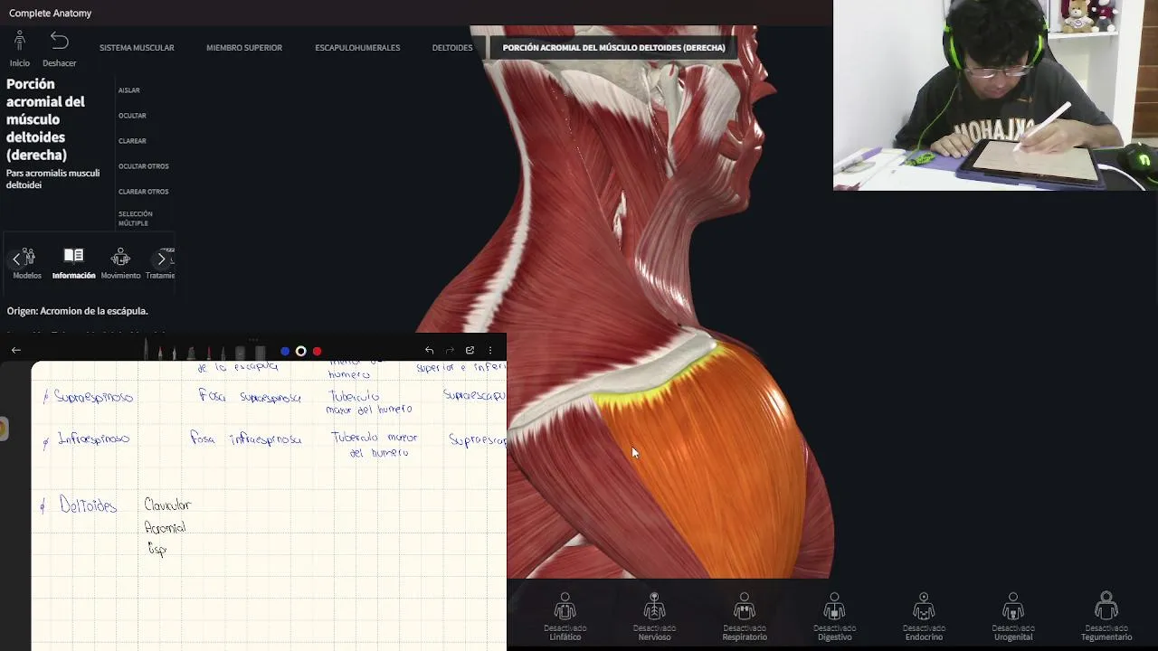Select the Información book icon

tap(73, 256)
